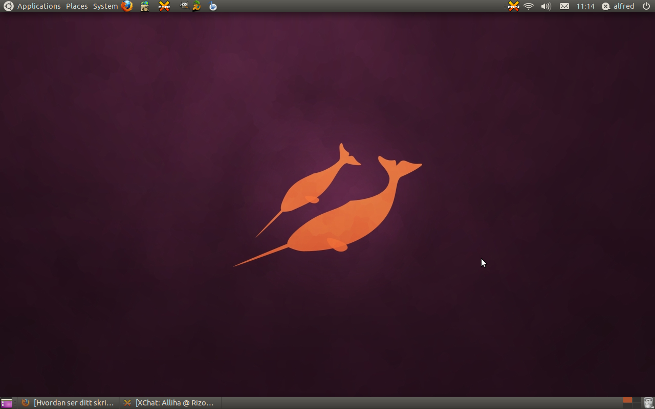Click the XChat tray icon
Image resolution: width=655 pixels, height=409 pixels.
point(513,6)
